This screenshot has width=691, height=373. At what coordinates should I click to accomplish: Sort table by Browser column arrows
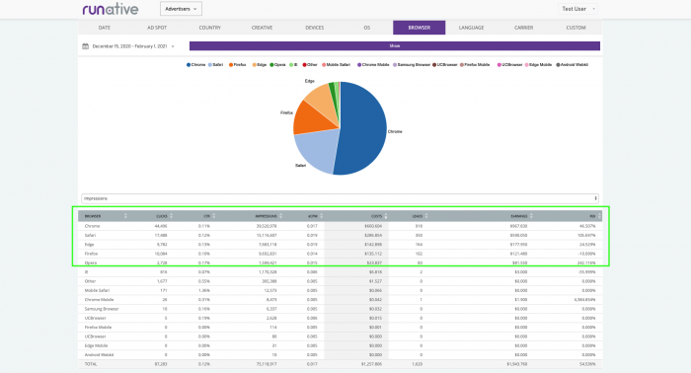(x=125, y=216)
